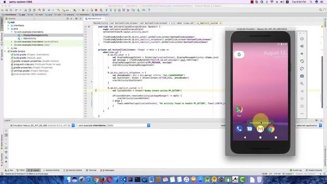Open the device selector dropdown for Emulator Nexus_5X
Screen dimensions: 327x184
click(x=42, y=125)
